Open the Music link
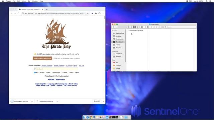 pos(75,66)
